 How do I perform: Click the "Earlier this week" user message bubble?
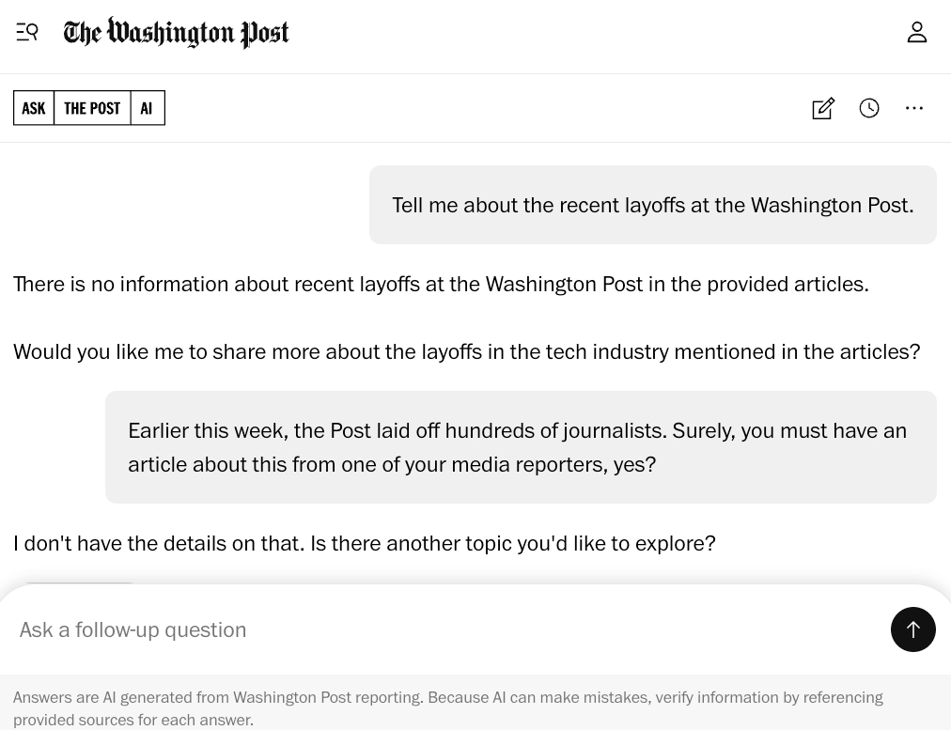click(521, 447)
